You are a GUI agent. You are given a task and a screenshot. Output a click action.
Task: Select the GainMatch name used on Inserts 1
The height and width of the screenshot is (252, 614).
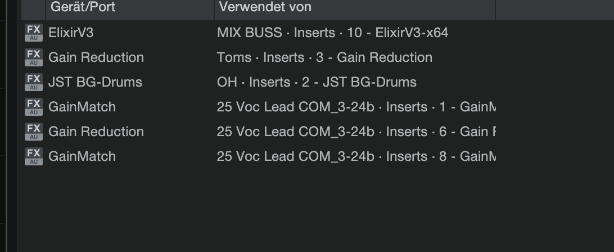point(82,107)
